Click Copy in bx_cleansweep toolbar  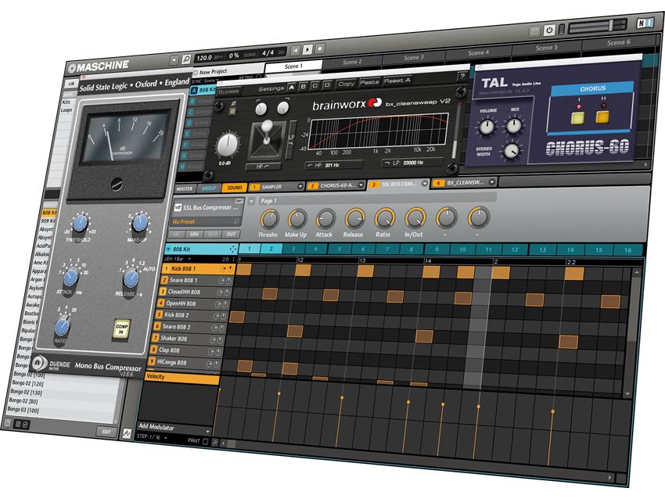pos(346,84)
